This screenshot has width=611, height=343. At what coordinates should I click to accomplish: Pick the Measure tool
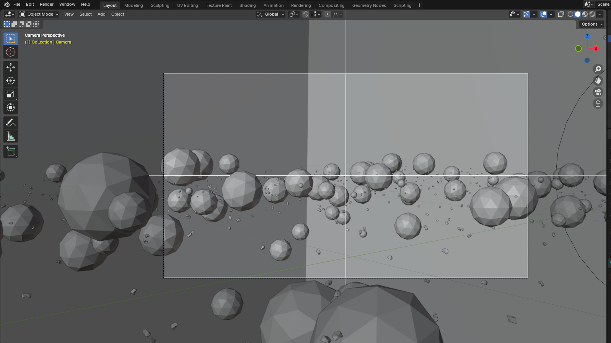[x=11, y=136]
